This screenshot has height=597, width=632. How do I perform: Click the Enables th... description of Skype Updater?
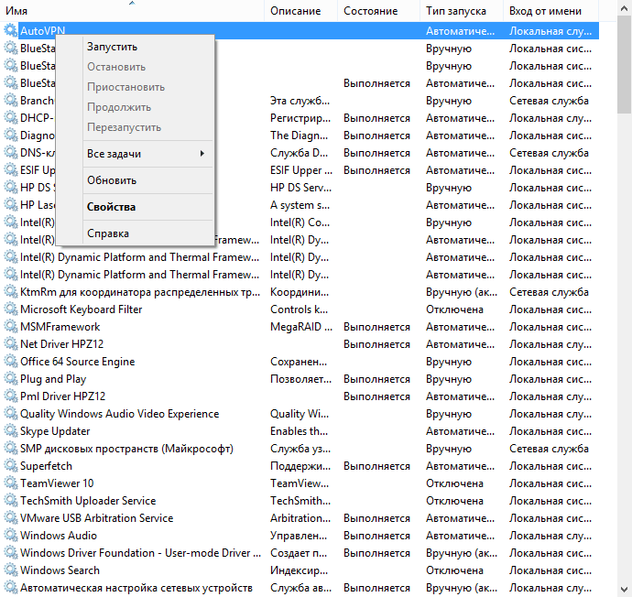coord(300,431)
